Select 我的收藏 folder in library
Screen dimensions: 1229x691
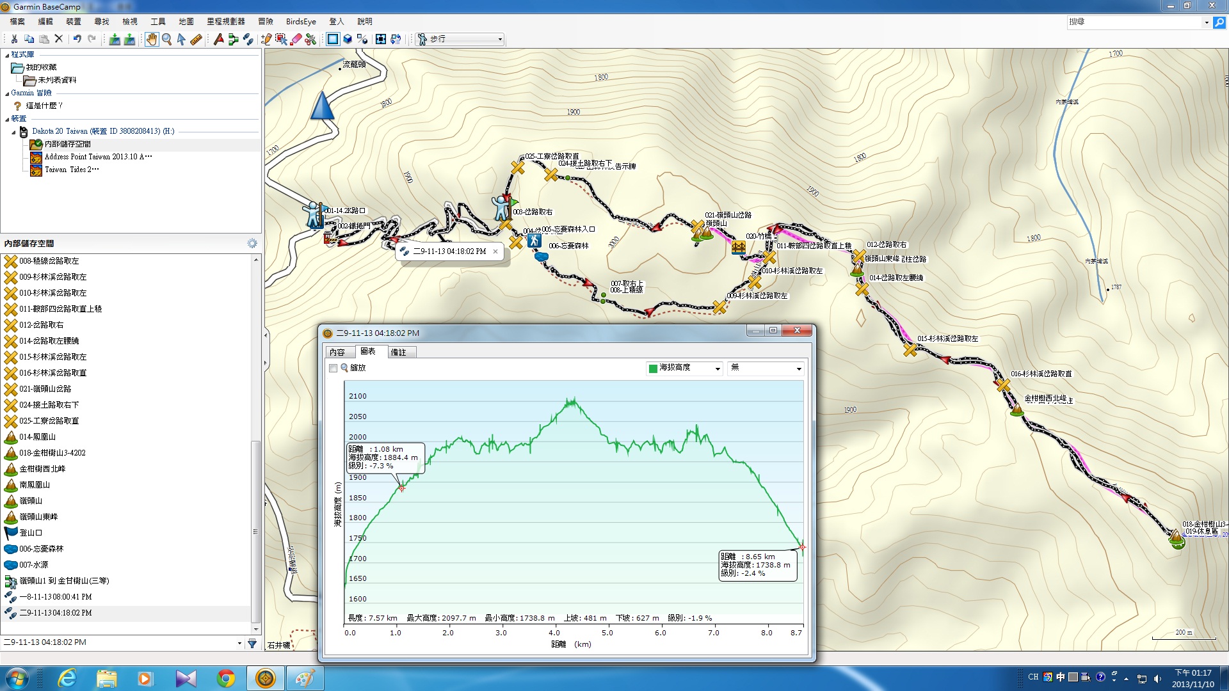click(41, 67)
